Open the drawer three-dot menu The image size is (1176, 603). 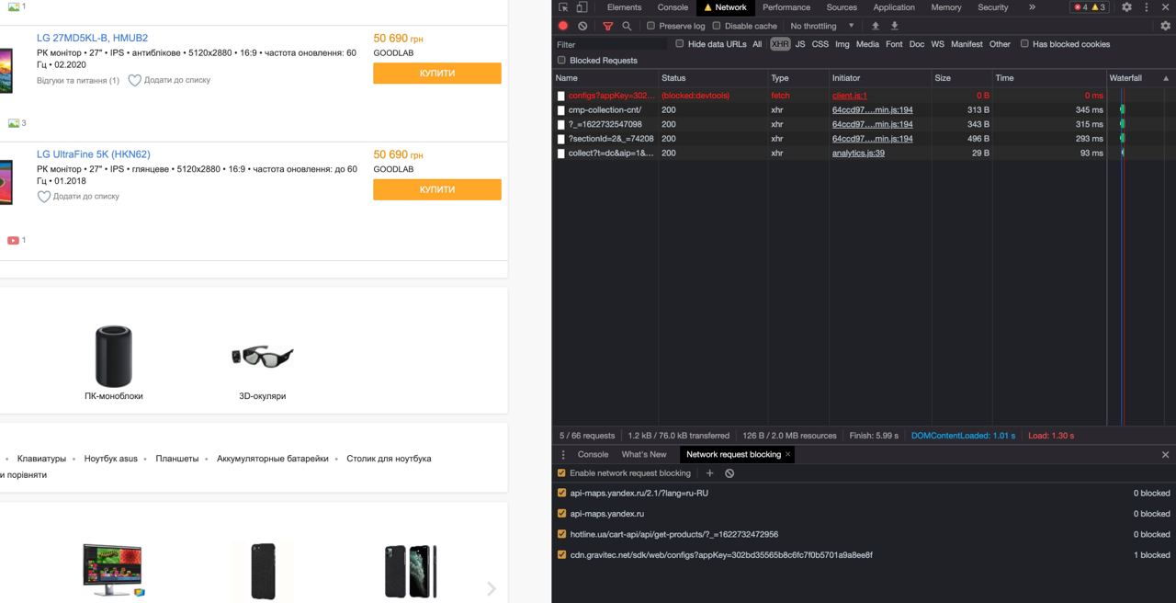563,454
